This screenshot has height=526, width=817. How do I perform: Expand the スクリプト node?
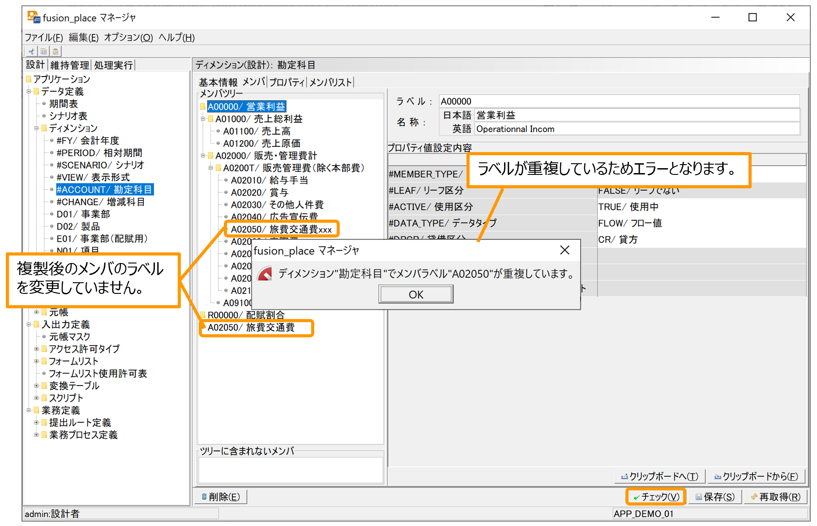(x=37, y=398)
